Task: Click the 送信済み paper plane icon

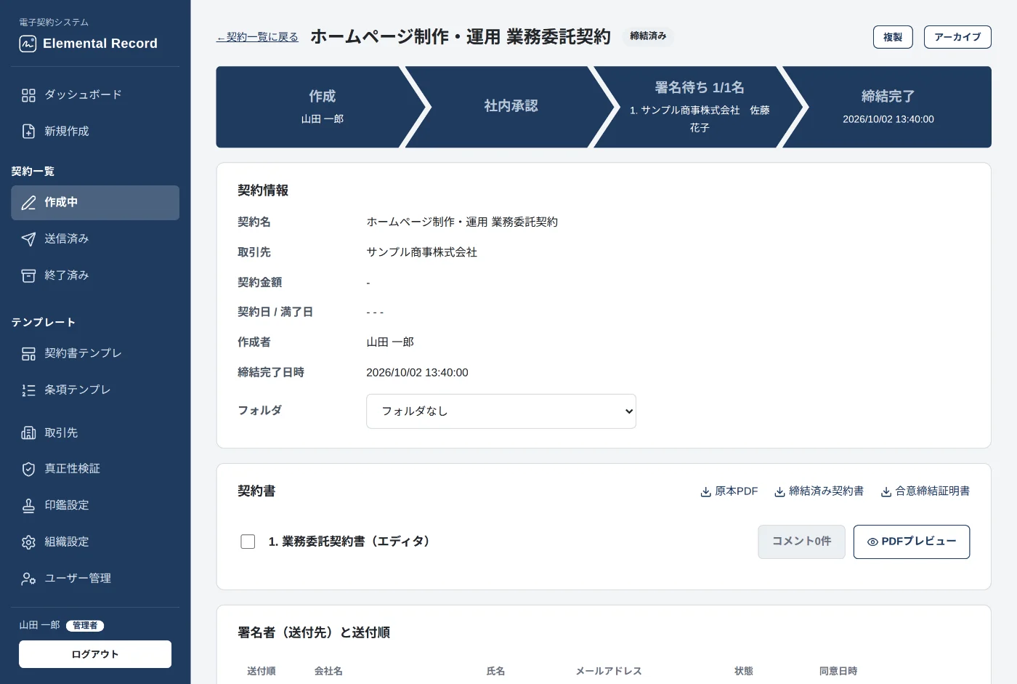Action: [x=28, y=239]
